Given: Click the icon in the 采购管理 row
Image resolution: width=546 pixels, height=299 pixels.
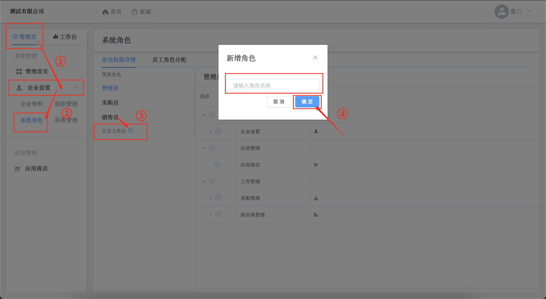Looking at the screenshot, I should pos(316,198).
